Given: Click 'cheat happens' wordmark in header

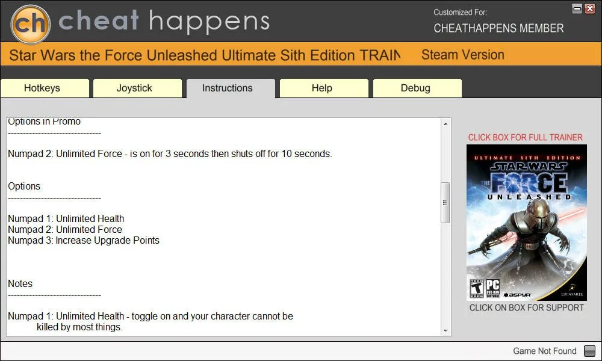Looking at the screenshot, I should click(x=164, y=21).
